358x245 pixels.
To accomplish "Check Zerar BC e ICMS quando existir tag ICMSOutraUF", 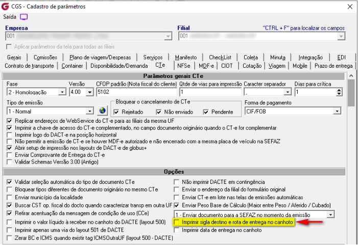I will point(9,238).
